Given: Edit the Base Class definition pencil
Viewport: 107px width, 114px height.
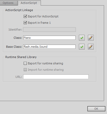Looking at the screenshot, I should coord(91,47).
